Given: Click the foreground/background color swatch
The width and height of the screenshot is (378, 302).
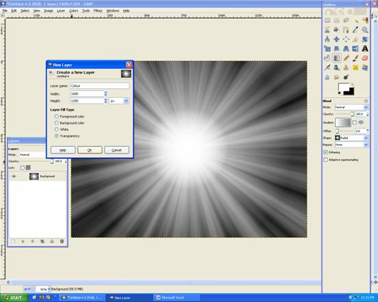Looking at the screenshot, I should pyautogui.click(x=346, y=89).
